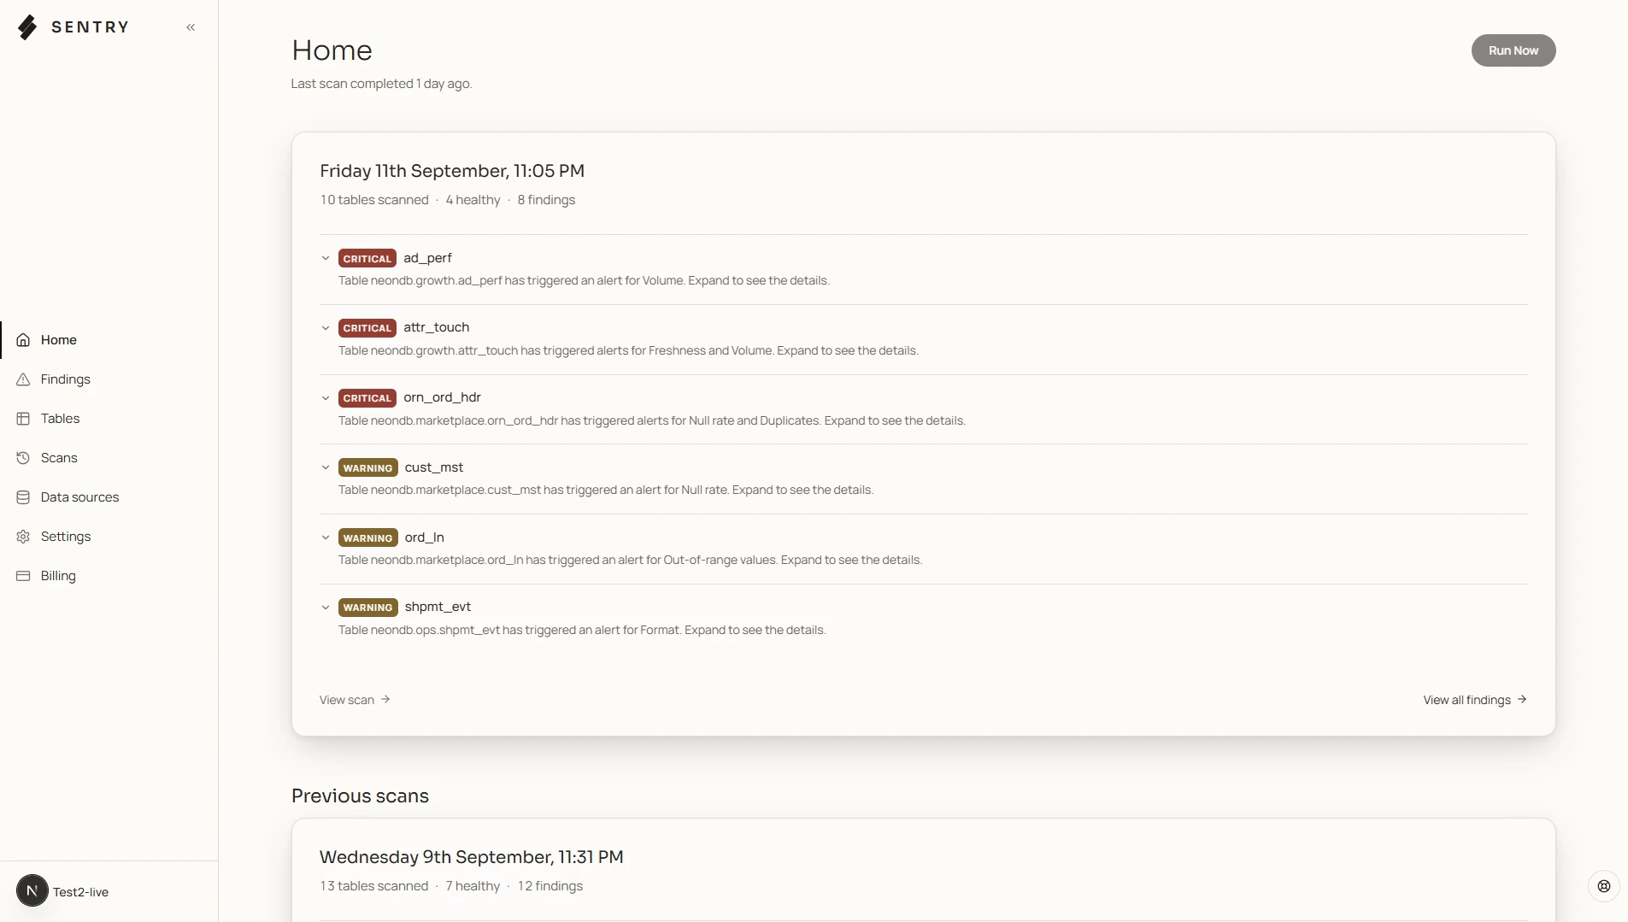
Task: Open the Home menu item
Action: click(109, 340)
